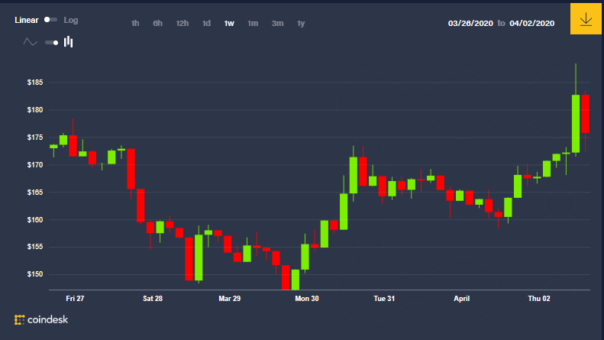The width and height of the screenshot is (604, 340).
Task: Click the Thu 02 date axis label
Action: [x=539, y=299]
